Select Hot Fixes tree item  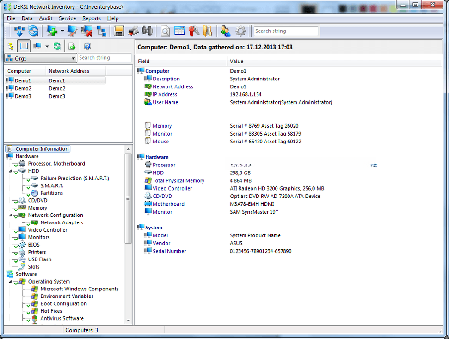tap(51, 311)
